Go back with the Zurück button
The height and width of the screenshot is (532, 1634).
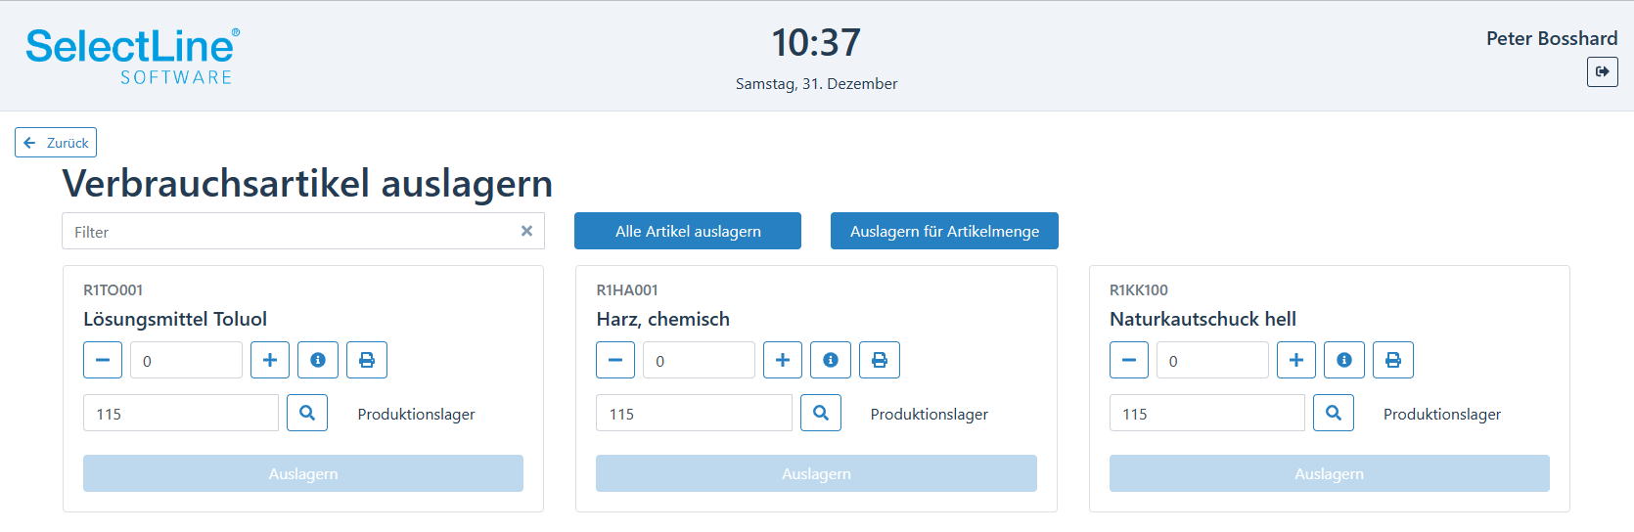(x=56, y=142)
